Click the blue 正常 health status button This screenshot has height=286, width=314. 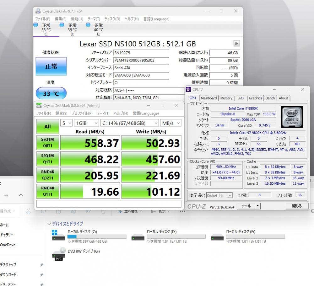point(51,66)
